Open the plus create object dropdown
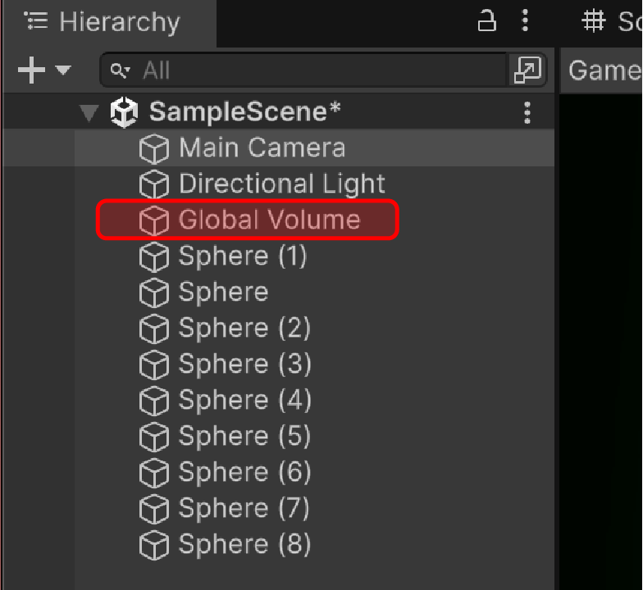Screen dimensions: 643x590 coord(43,70)
